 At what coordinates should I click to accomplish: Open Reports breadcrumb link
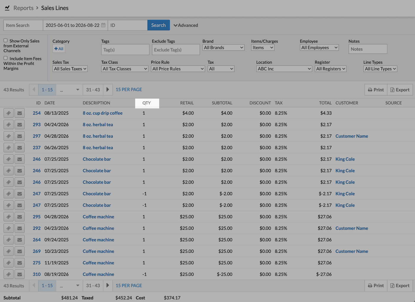point(23,8)
